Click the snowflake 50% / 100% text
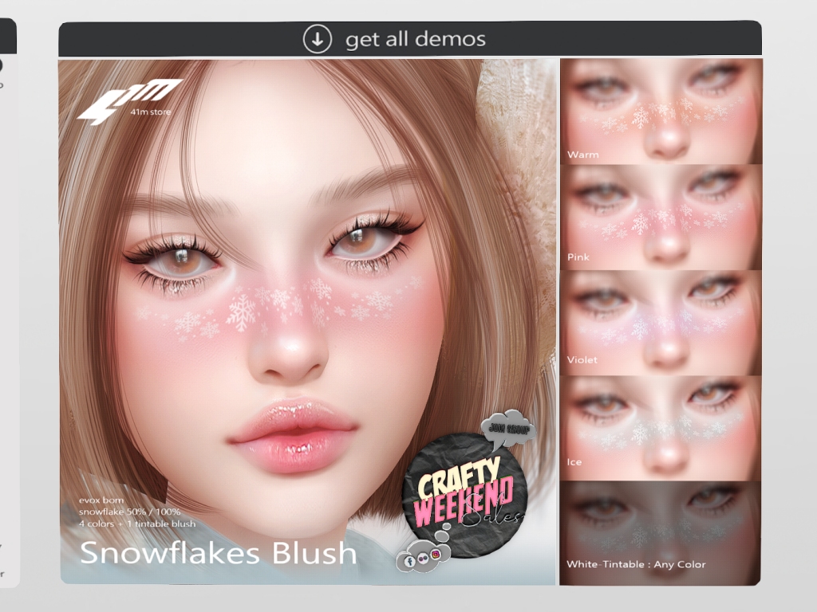This screenshot has height=612, width=817. coord(129,512)
